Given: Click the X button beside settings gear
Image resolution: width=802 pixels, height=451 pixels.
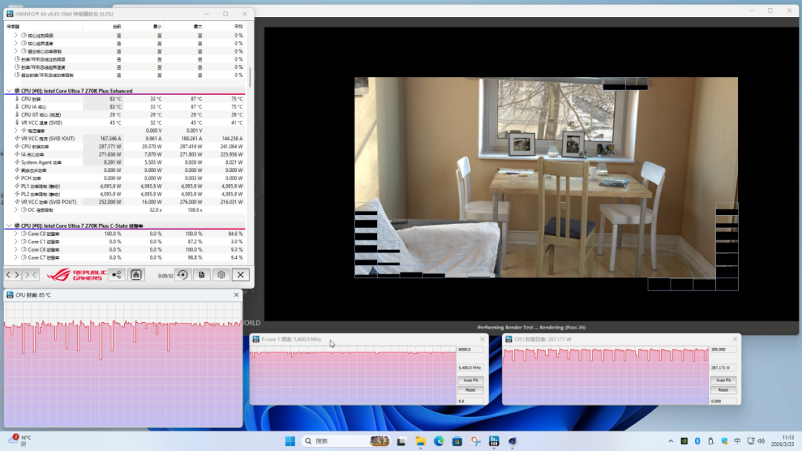Looking at the screenshot, I should (240, 274).
